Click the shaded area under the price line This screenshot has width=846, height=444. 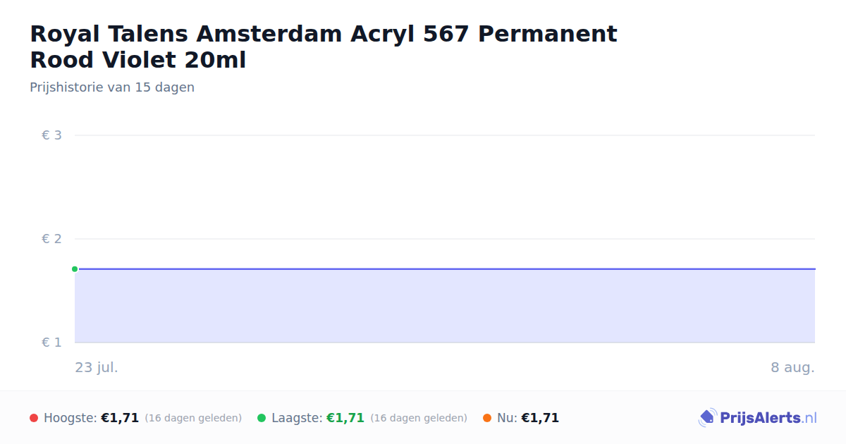pyautogui.click(x=445, y=306)
